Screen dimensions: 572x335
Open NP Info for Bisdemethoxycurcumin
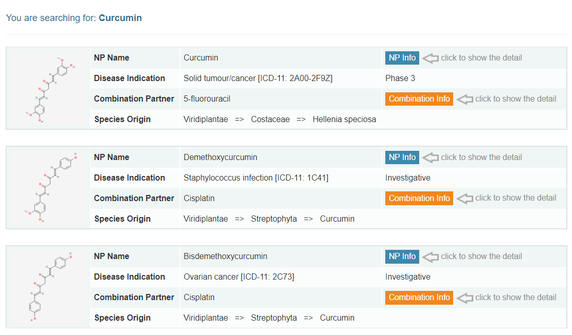[402, 257]
